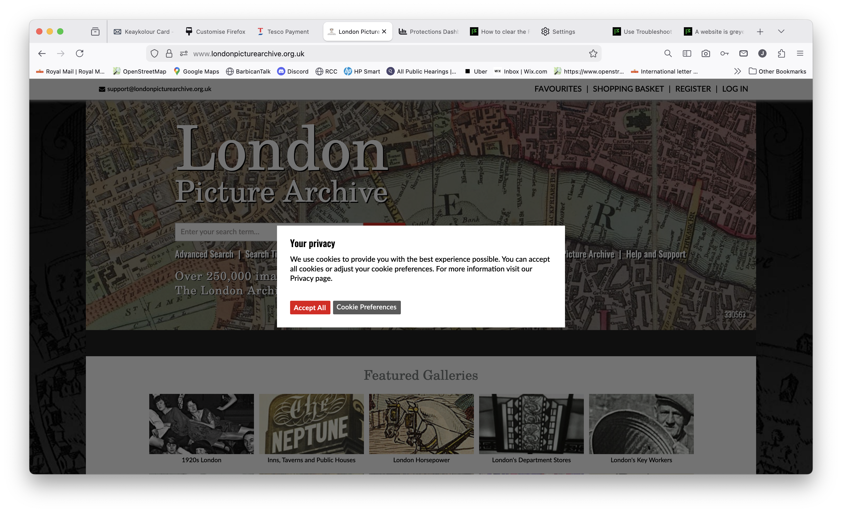Bookmark this page with the star icon

pyautogui.click(x=593, y=54)
